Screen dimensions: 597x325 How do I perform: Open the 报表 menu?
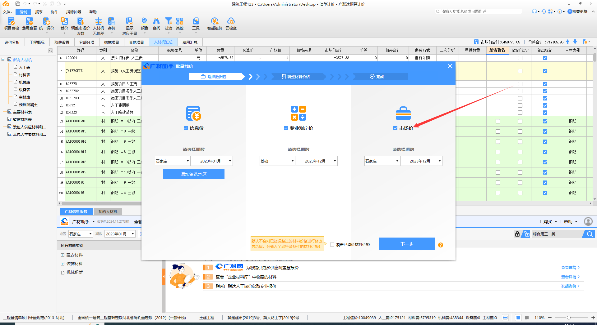pos(39,12)
